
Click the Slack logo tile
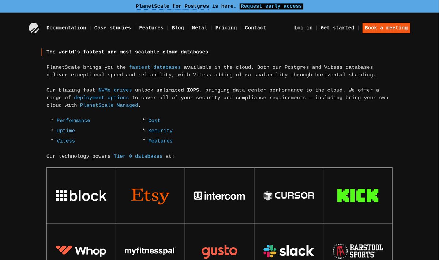(x=289, y=242)
